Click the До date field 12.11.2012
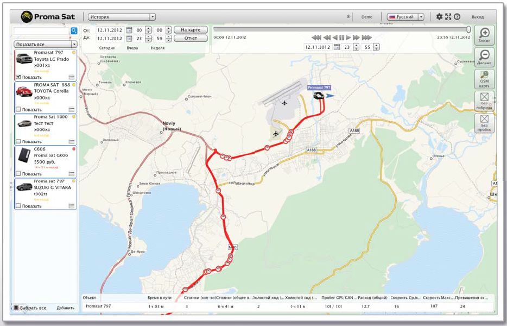The image size is (507, 326). (x=110, y=38)
